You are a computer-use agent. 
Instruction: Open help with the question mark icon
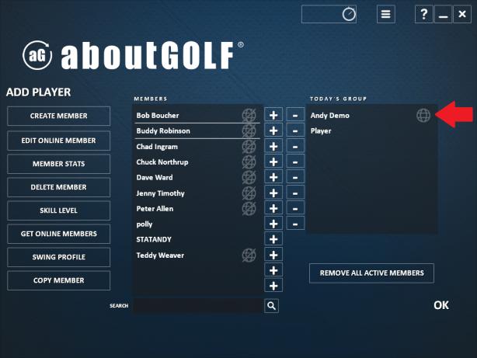[x=423, y=14]
